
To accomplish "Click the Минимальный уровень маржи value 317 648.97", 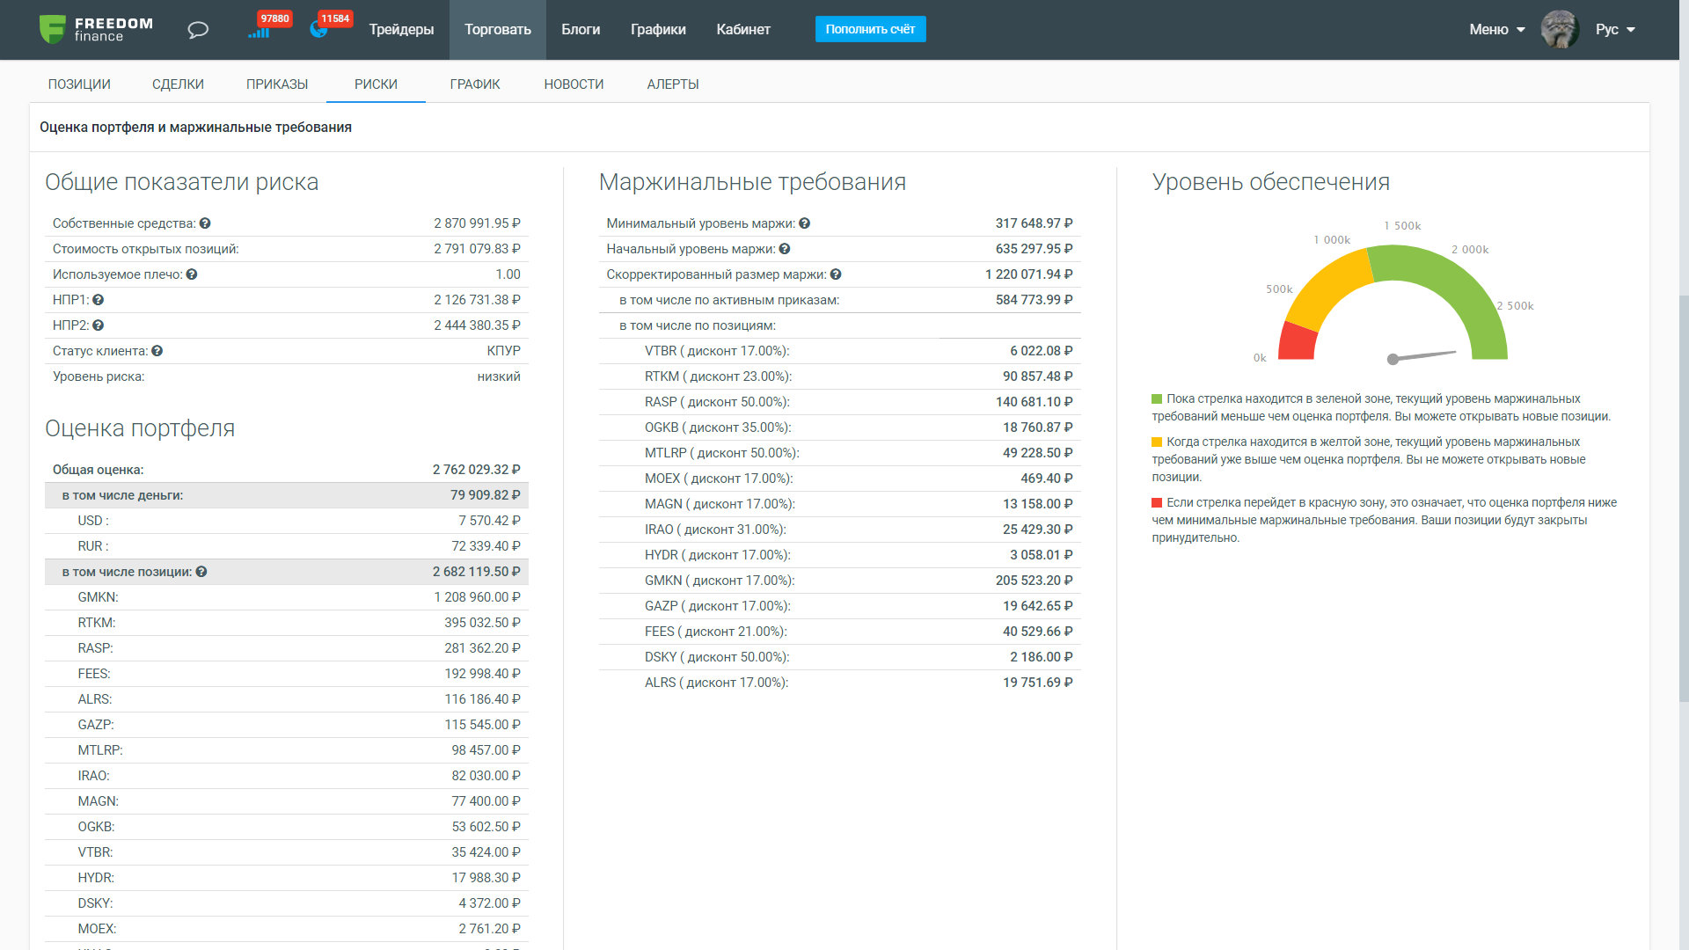I will (x=1034, y=223).
